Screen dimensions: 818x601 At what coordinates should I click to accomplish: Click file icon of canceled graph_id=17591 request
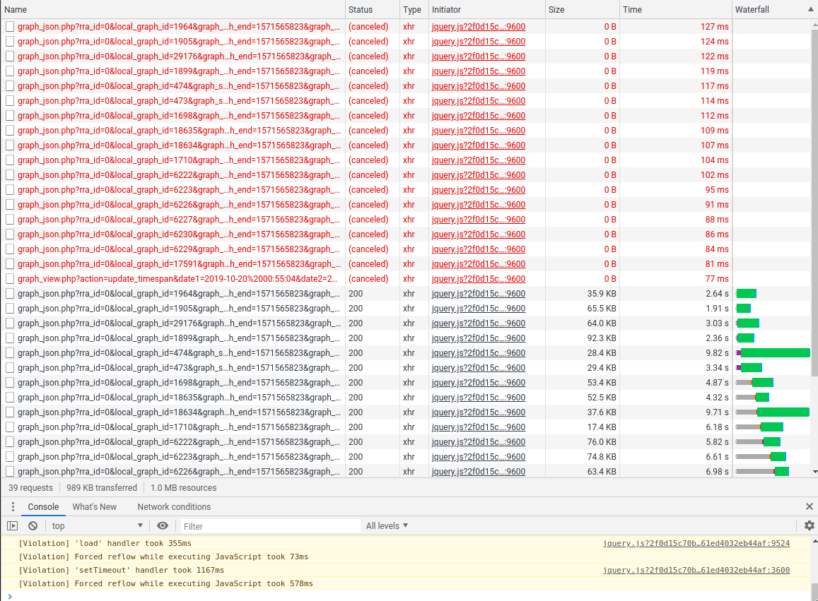(x=10, y=263)
